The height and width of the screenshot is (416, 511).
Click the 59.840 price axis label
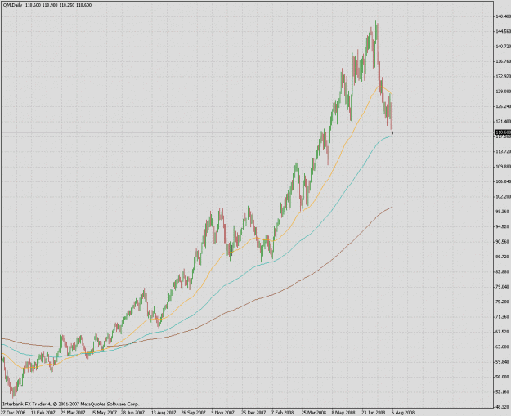tap(504, 362)
